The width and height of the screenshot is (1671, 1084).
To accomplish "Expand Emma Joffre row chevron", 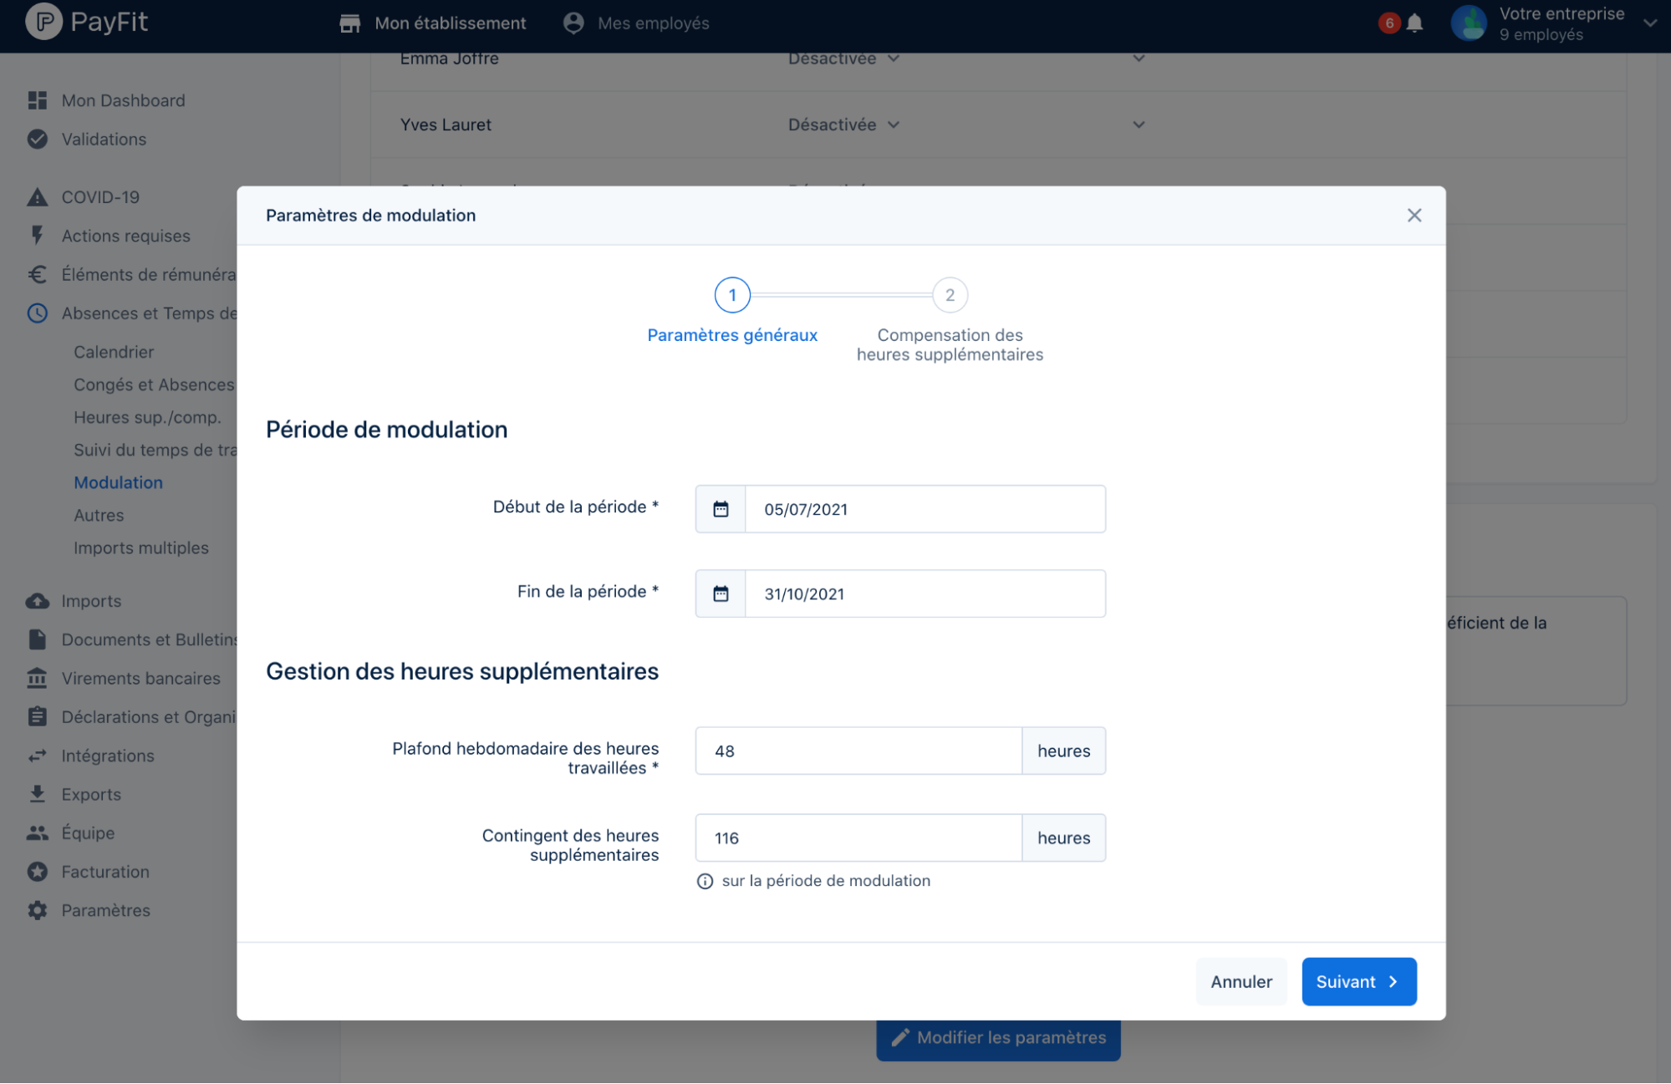I will coord(1139,59).
